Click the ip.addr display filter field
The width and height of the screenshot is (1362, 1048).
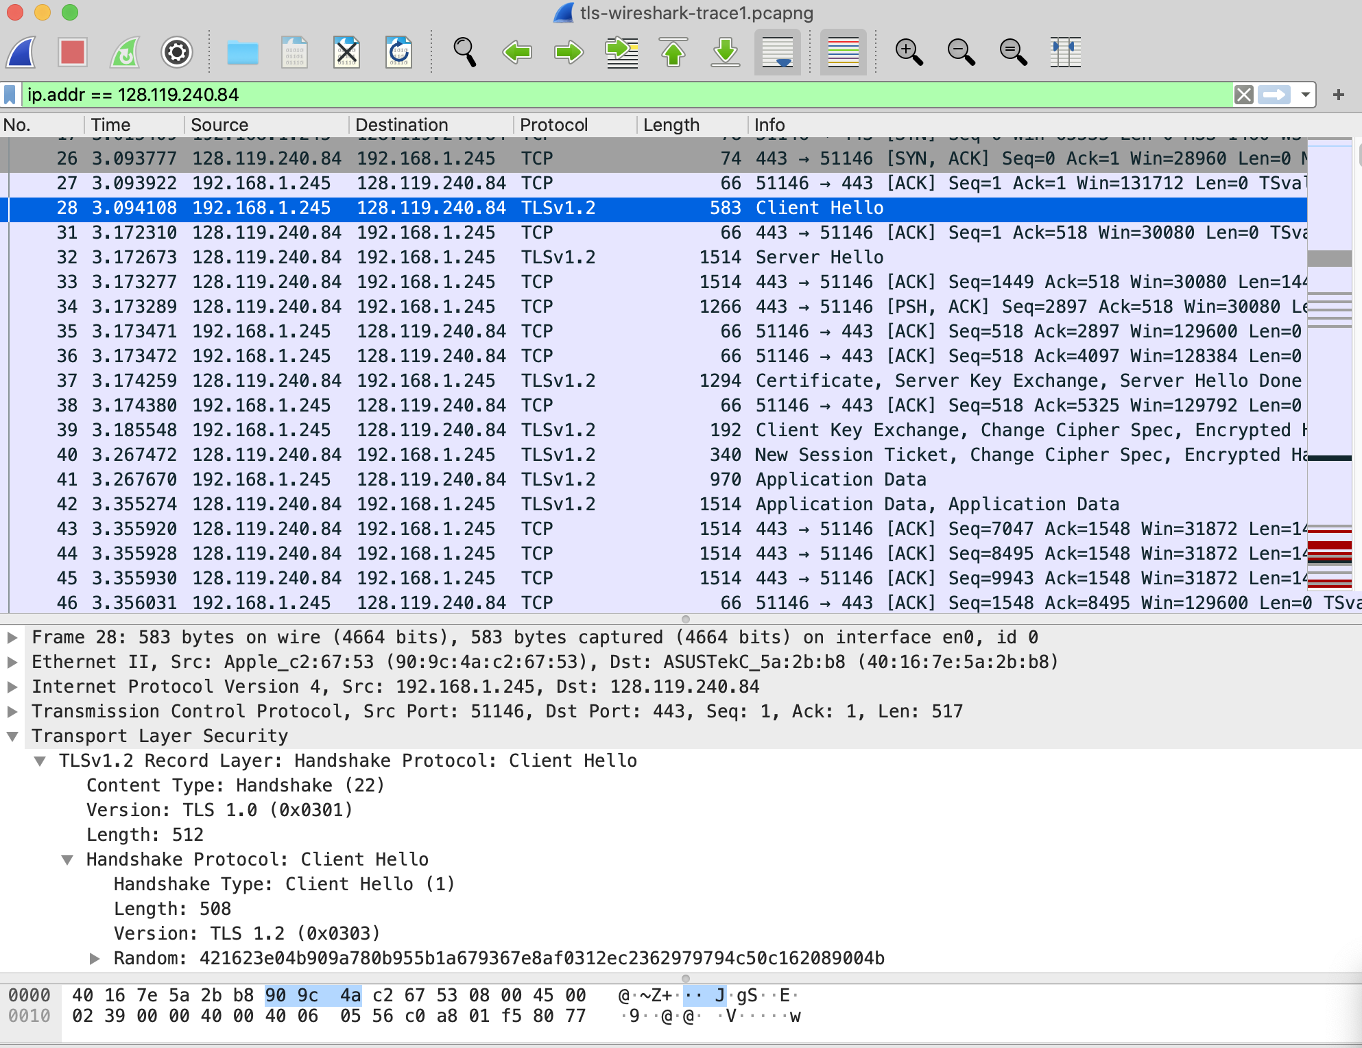[628, 95]
